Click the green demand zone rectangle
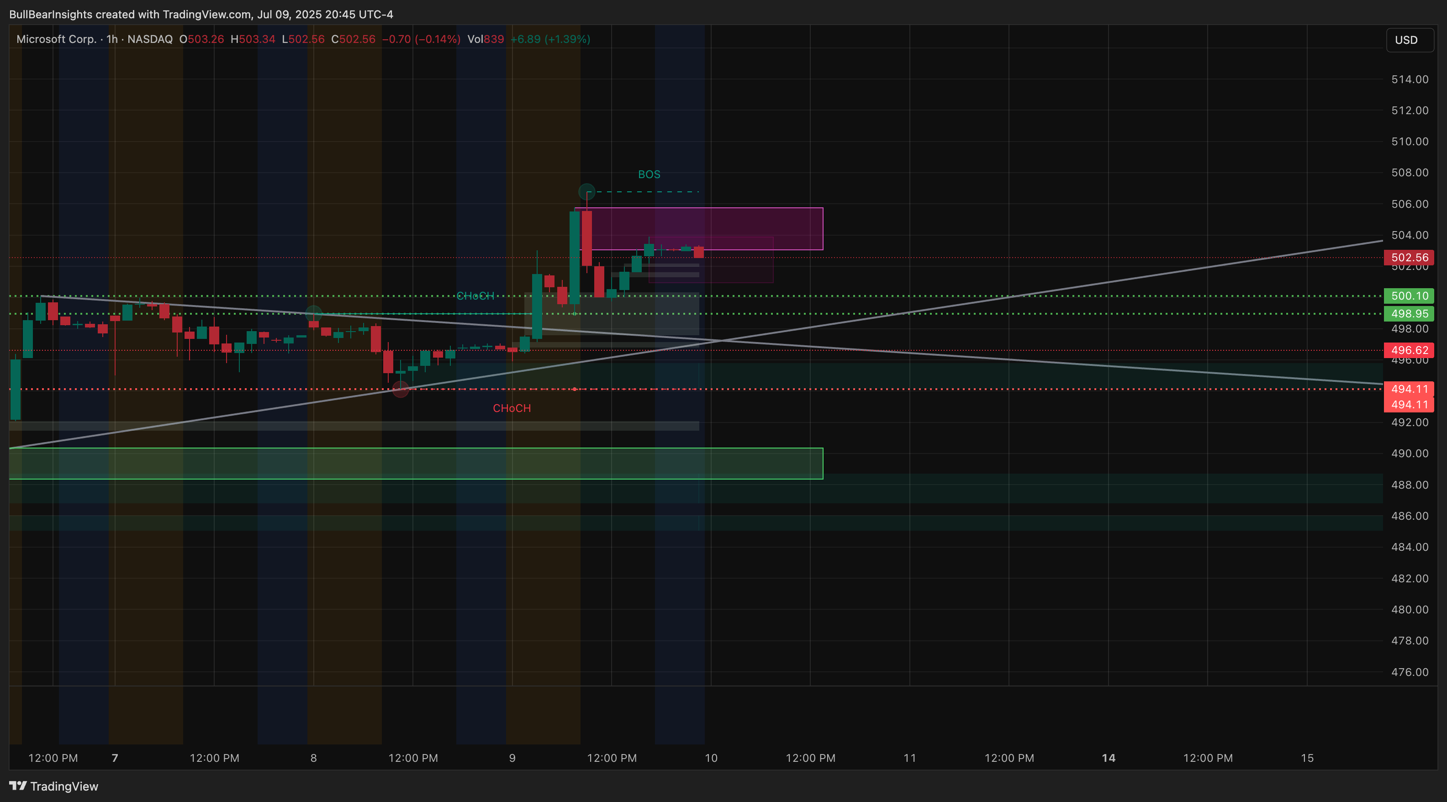1447x802 pixels. pos(416,463)
